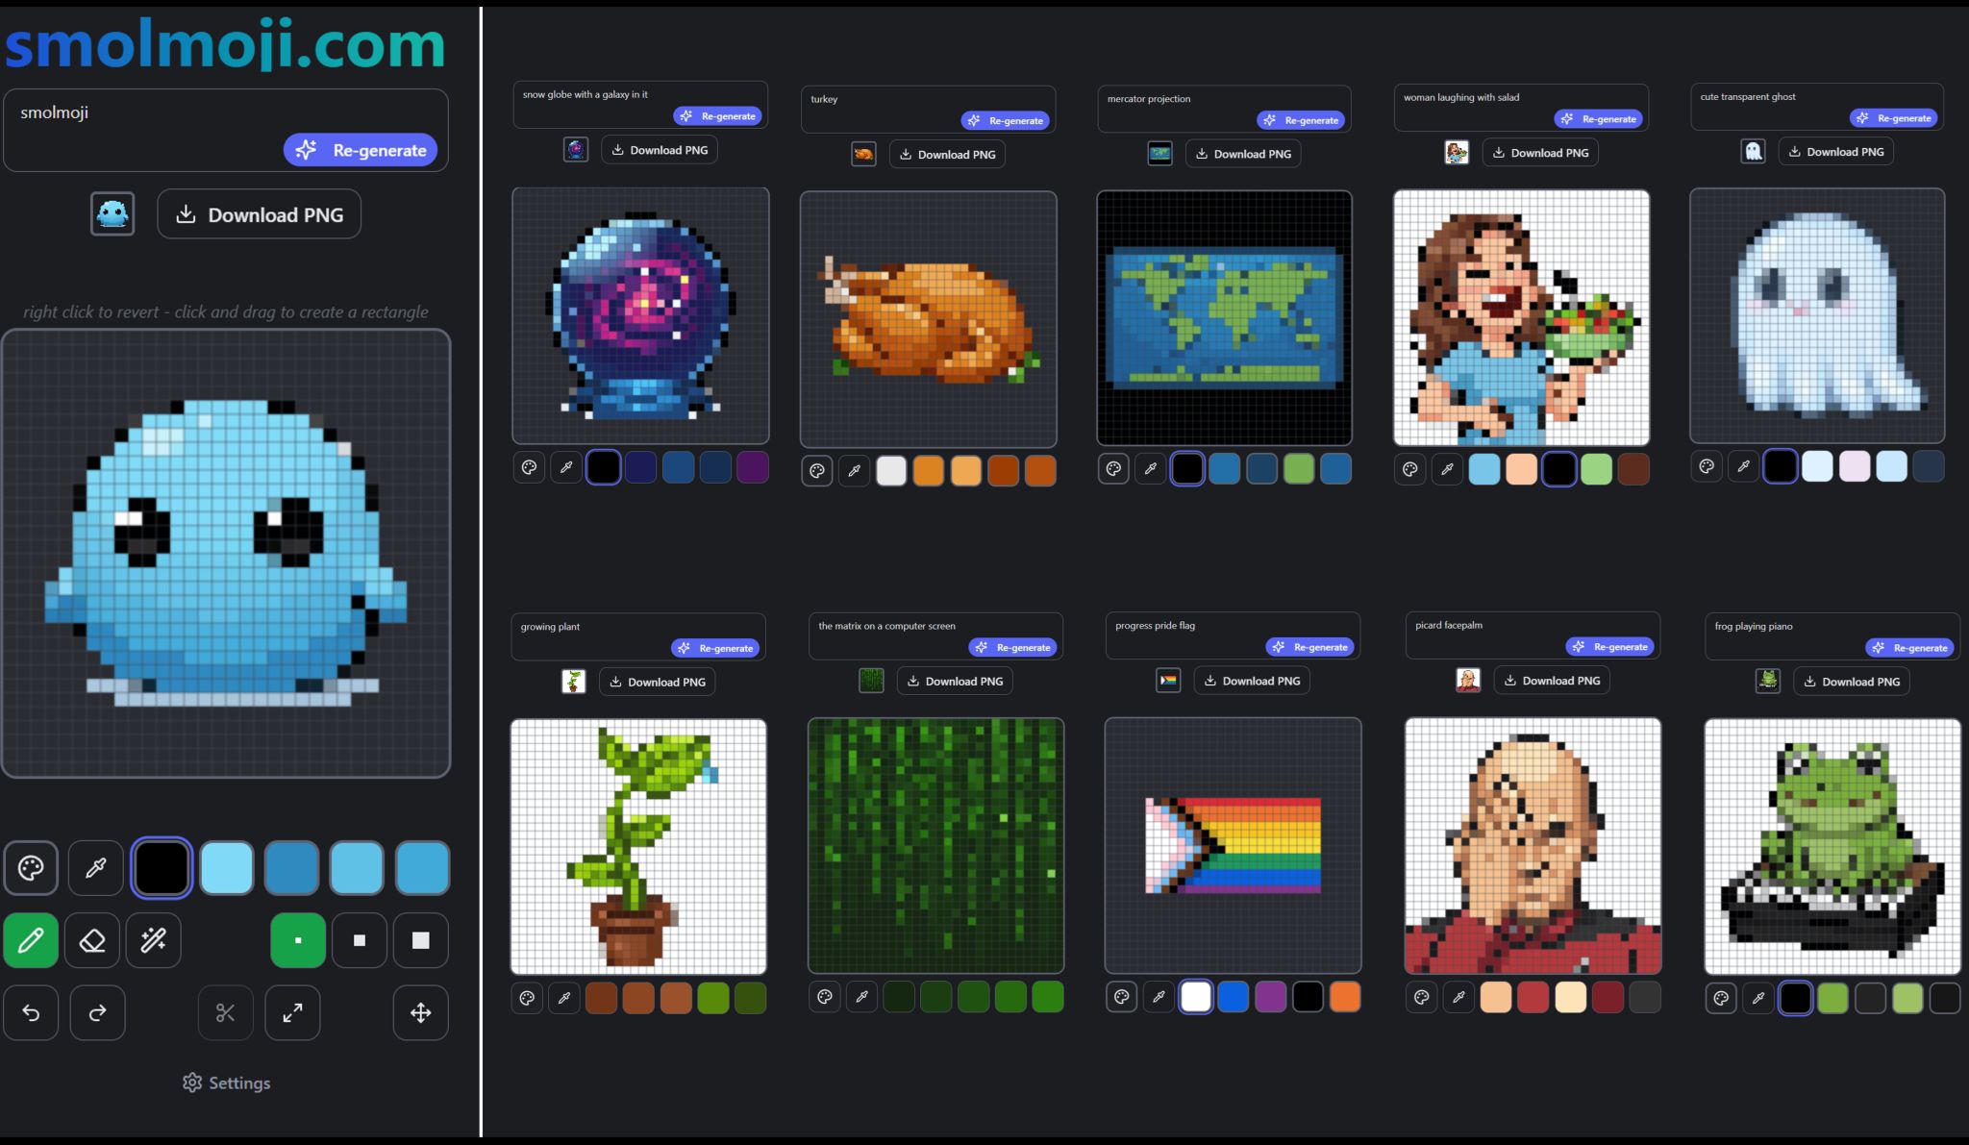
Task: Click the scissors crop icon
Action: click(225, 1012)
